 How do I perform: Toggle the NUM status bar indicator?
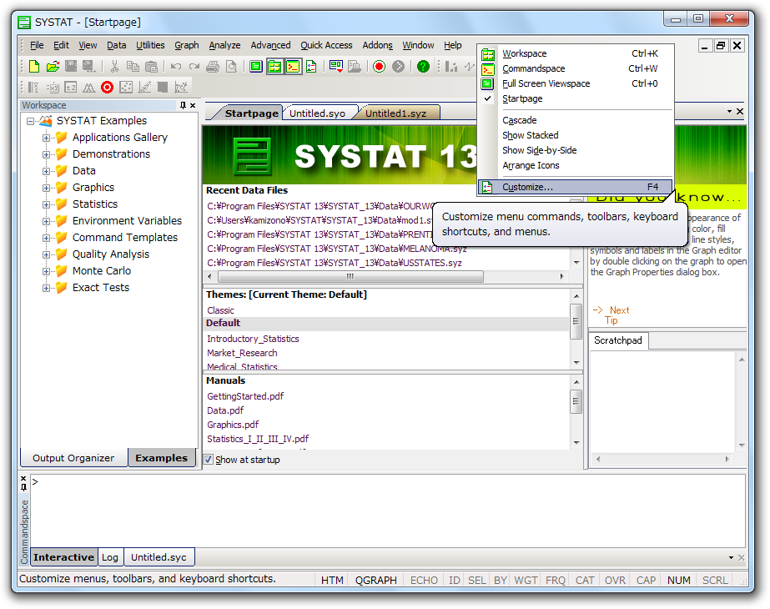[x=679, y=580]
